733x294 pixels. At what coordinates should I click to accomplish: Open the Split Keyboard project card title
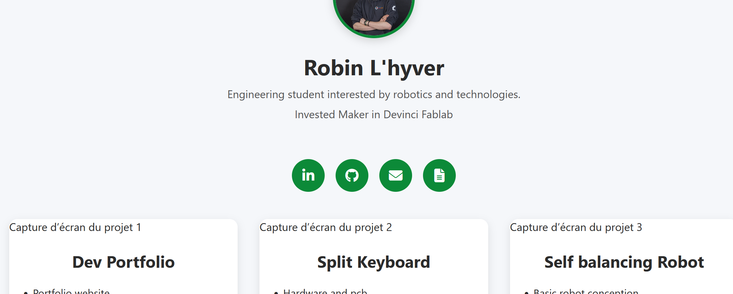373,262
